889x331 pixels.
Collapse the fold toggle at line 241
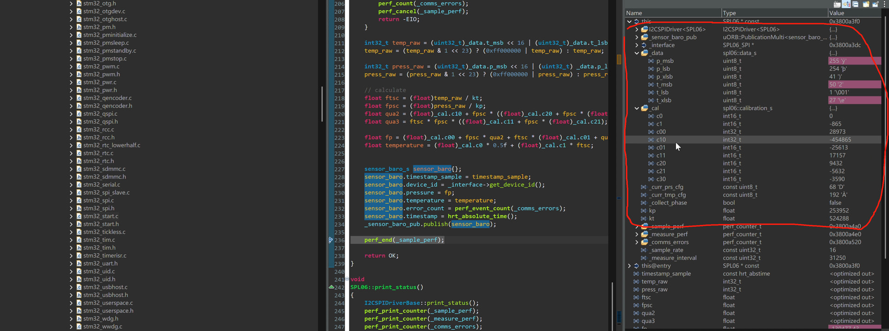(x=347, y=279)
